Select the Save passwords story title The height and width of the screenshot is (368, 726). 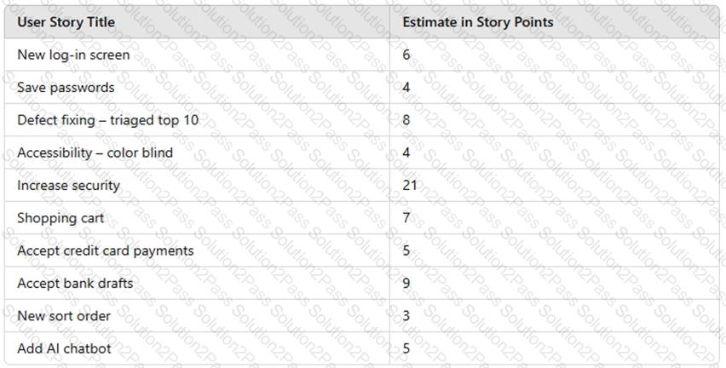click(x=66, y=88)
